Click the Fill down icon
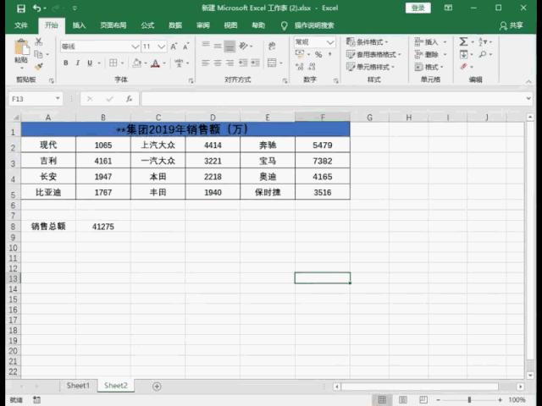542x406 pixels. tap(463, 54)
